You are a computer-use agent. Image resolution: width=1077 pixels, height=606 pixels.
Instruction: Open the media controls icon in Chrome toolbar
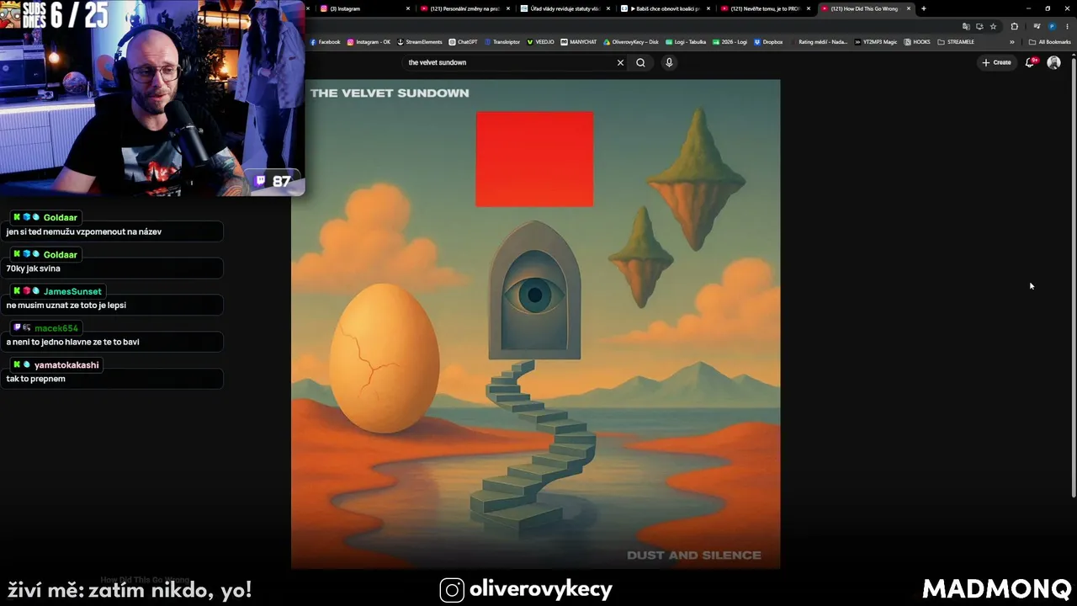pyautogui.click(x=1037, y=26)
